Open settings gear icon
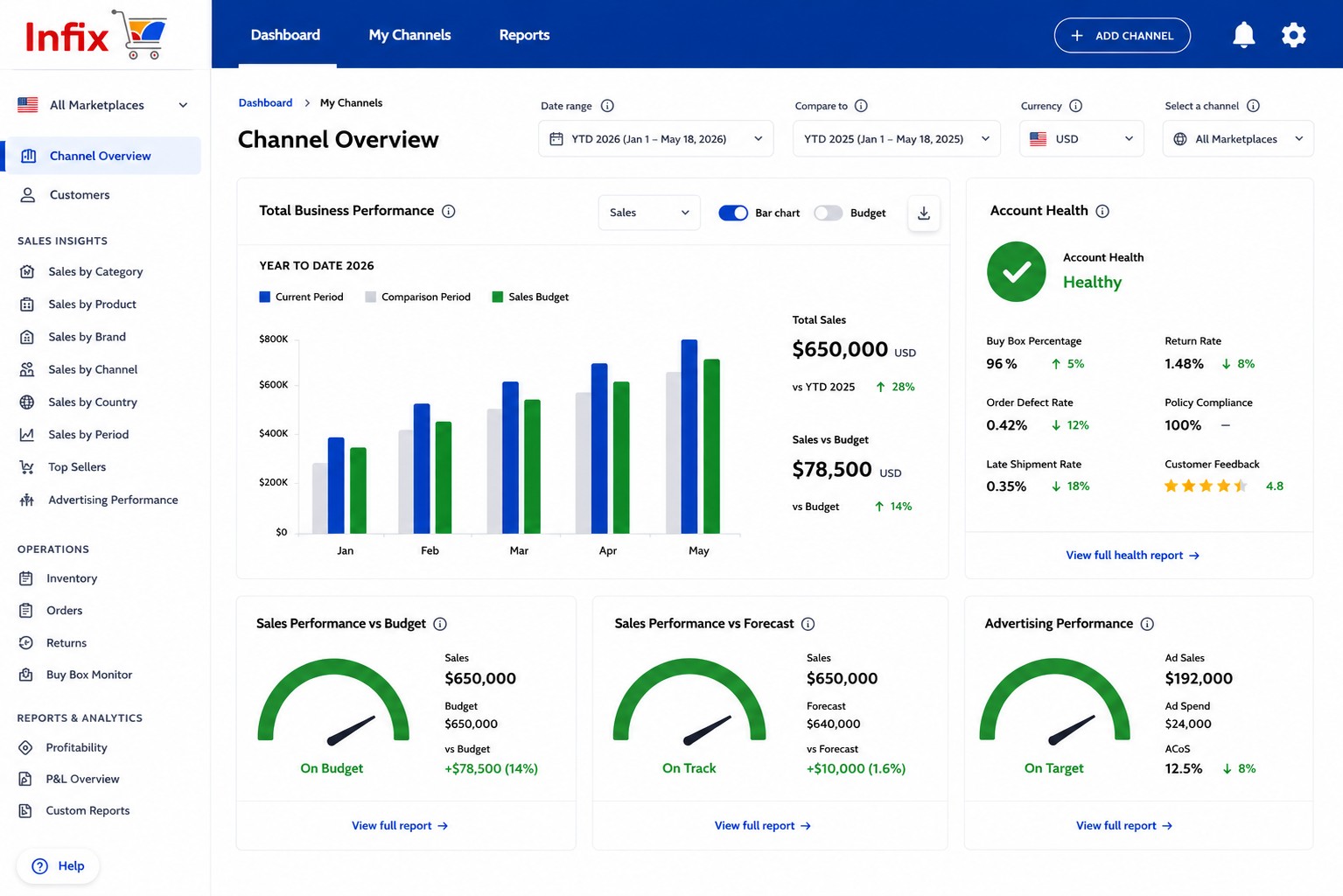The height and width of the screenshot is (896, 1343). pos(1293,35)
